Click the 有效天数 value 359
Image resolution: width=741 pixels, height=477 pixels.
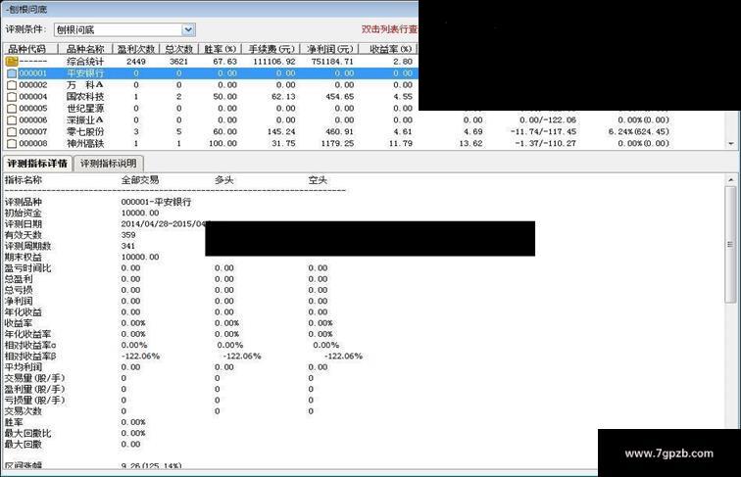128,235
